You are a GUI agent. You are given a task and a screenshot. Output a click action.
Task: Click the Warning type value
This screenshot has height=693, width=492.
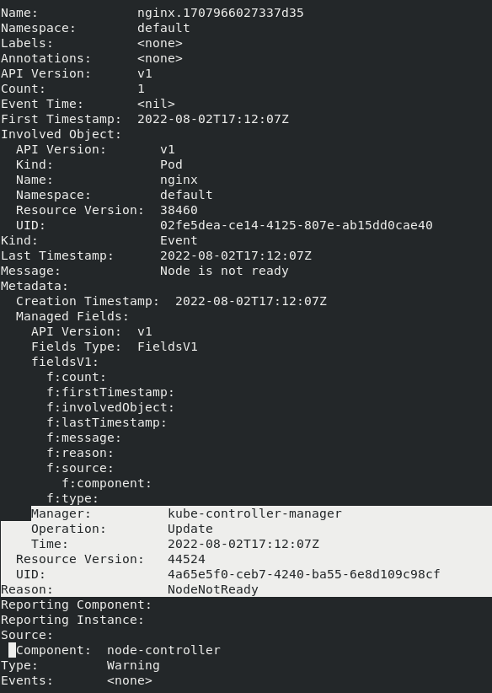133,665
